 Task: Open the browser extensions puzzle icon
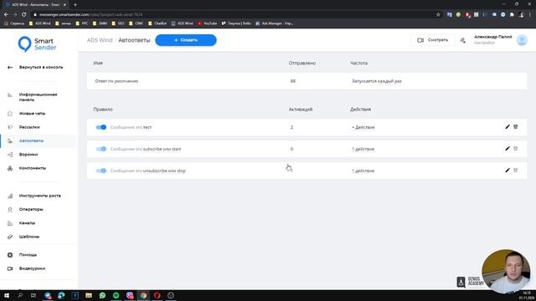click(512, 15)
